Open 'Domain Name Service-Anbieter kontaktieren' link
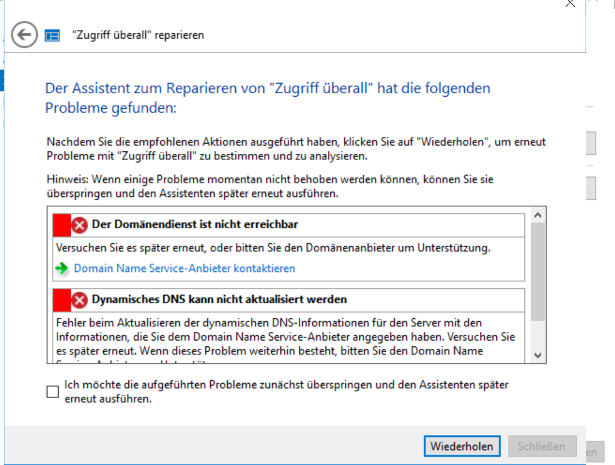Screen dimensions: 615x465 click(x=185, y=269)
